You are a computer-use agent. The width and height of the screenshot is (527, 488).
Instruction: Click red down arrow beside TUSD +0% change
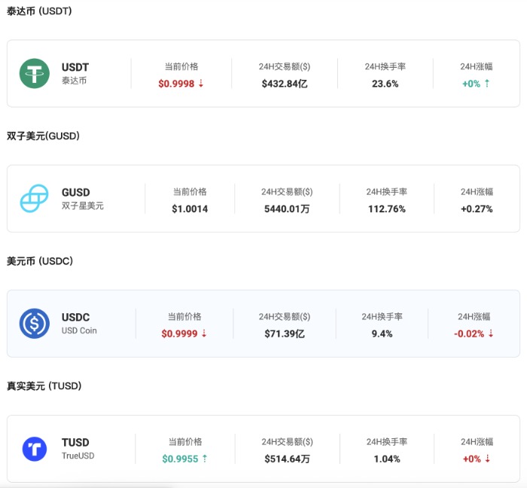click(x=488, y=459)
